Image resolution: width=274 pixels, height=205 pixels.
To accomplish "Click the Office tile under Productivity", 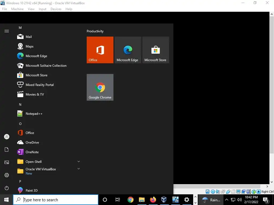I will click(x=100, y=50).
